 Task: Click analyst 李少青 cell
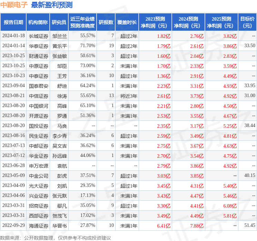pyautogui.click(x=59, y=136)
